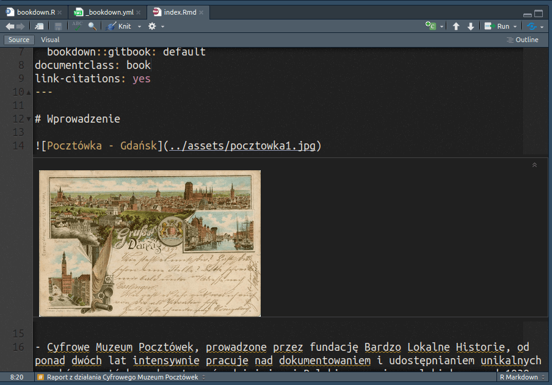Jump to previous section or chunk arrow
This screenshot has height=385, width=552.
(456, 26)
